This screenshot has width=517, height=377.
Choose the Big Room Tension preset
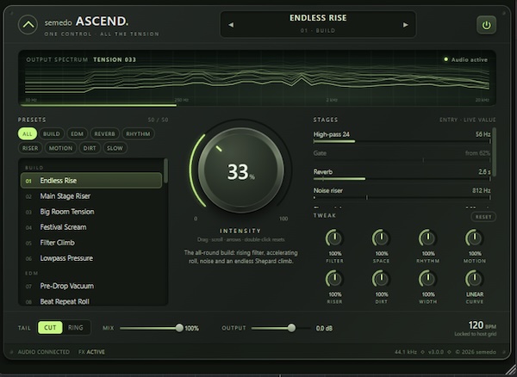tap(91, 212)
